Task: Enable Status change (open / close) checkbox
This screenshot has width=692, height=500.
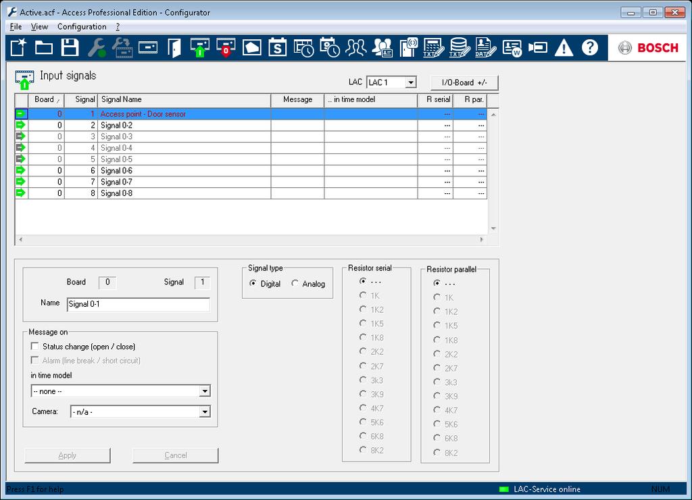Action: pyautogui.click(x=35, y=347)
